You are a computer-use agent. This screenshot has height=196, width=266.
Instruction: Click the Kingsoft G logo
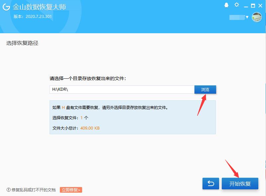6,6
